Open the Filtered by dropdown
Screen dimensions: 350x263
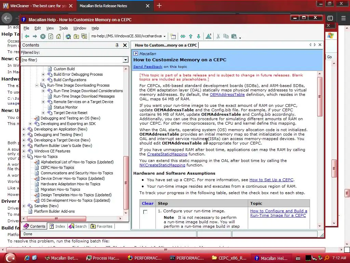coord(125,60)
